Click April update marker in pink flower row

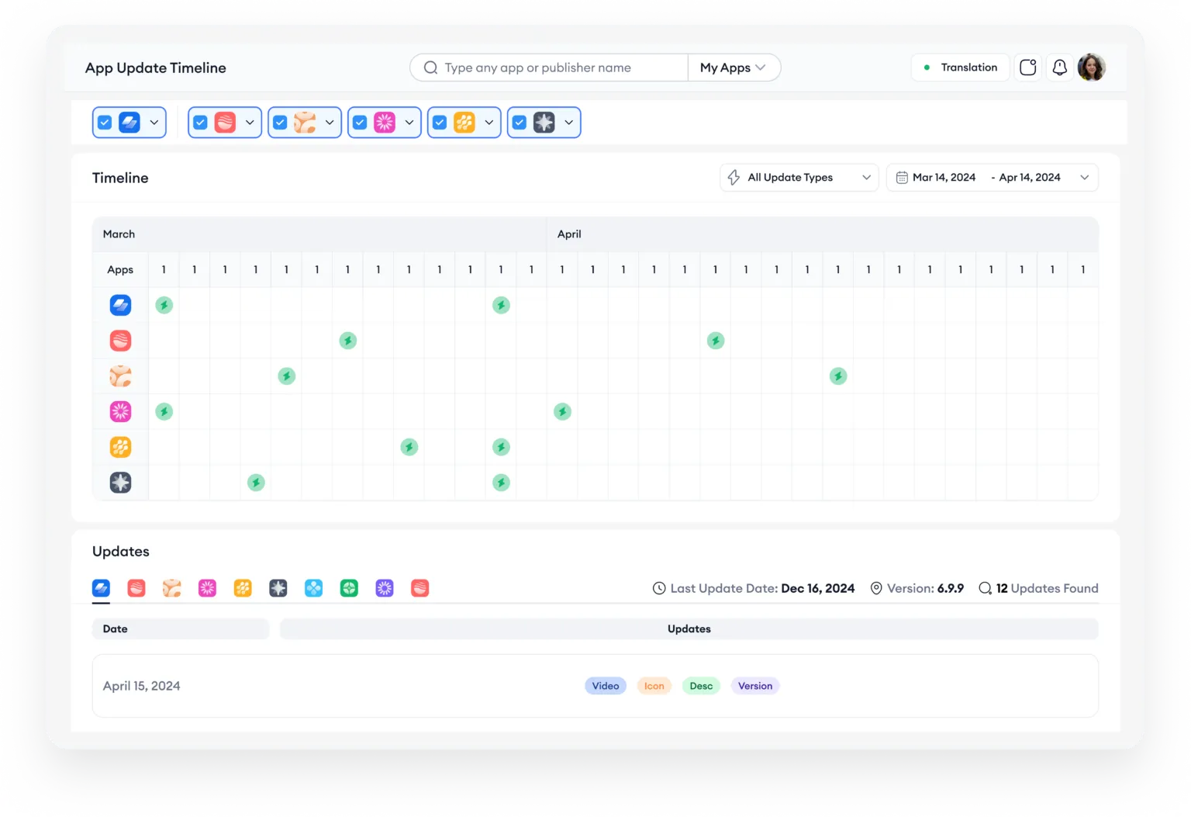[x=563, y=411]
